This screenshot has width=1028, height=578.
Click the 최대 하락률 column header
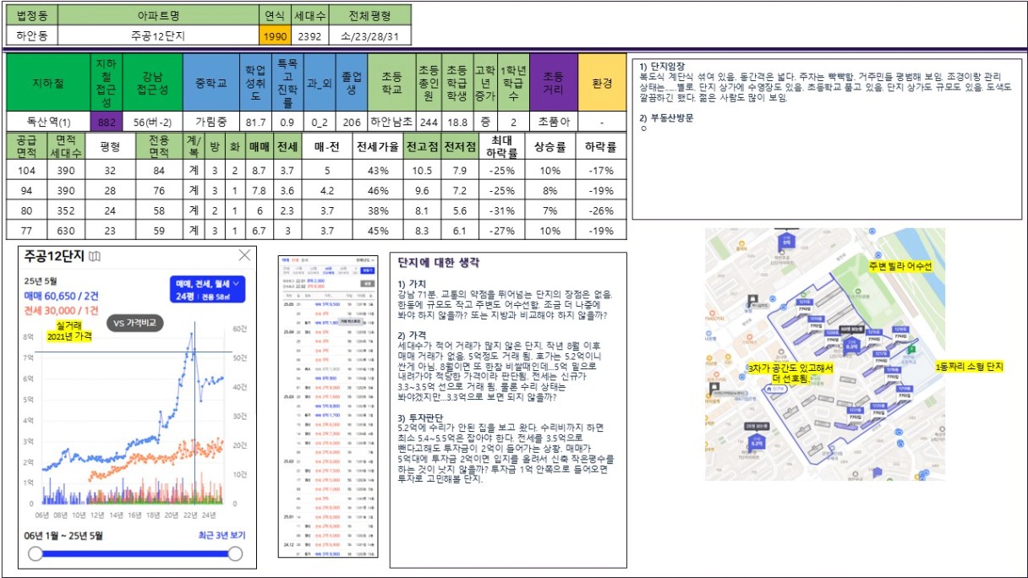502,146
